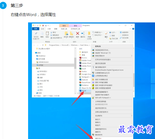Click the Copy icon in the ribbon
The height and width of the screenshot is (139, 155).
point(42,34)
